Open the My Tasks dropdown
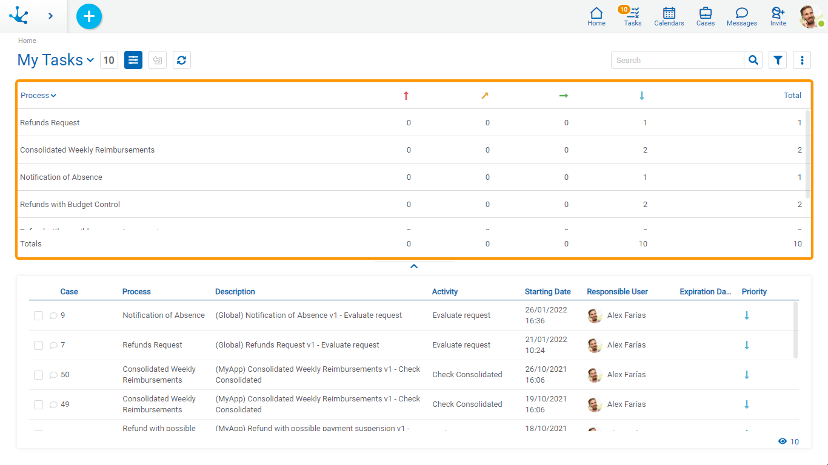This screenshot has height=465, width=828. [x=56, y=60]
